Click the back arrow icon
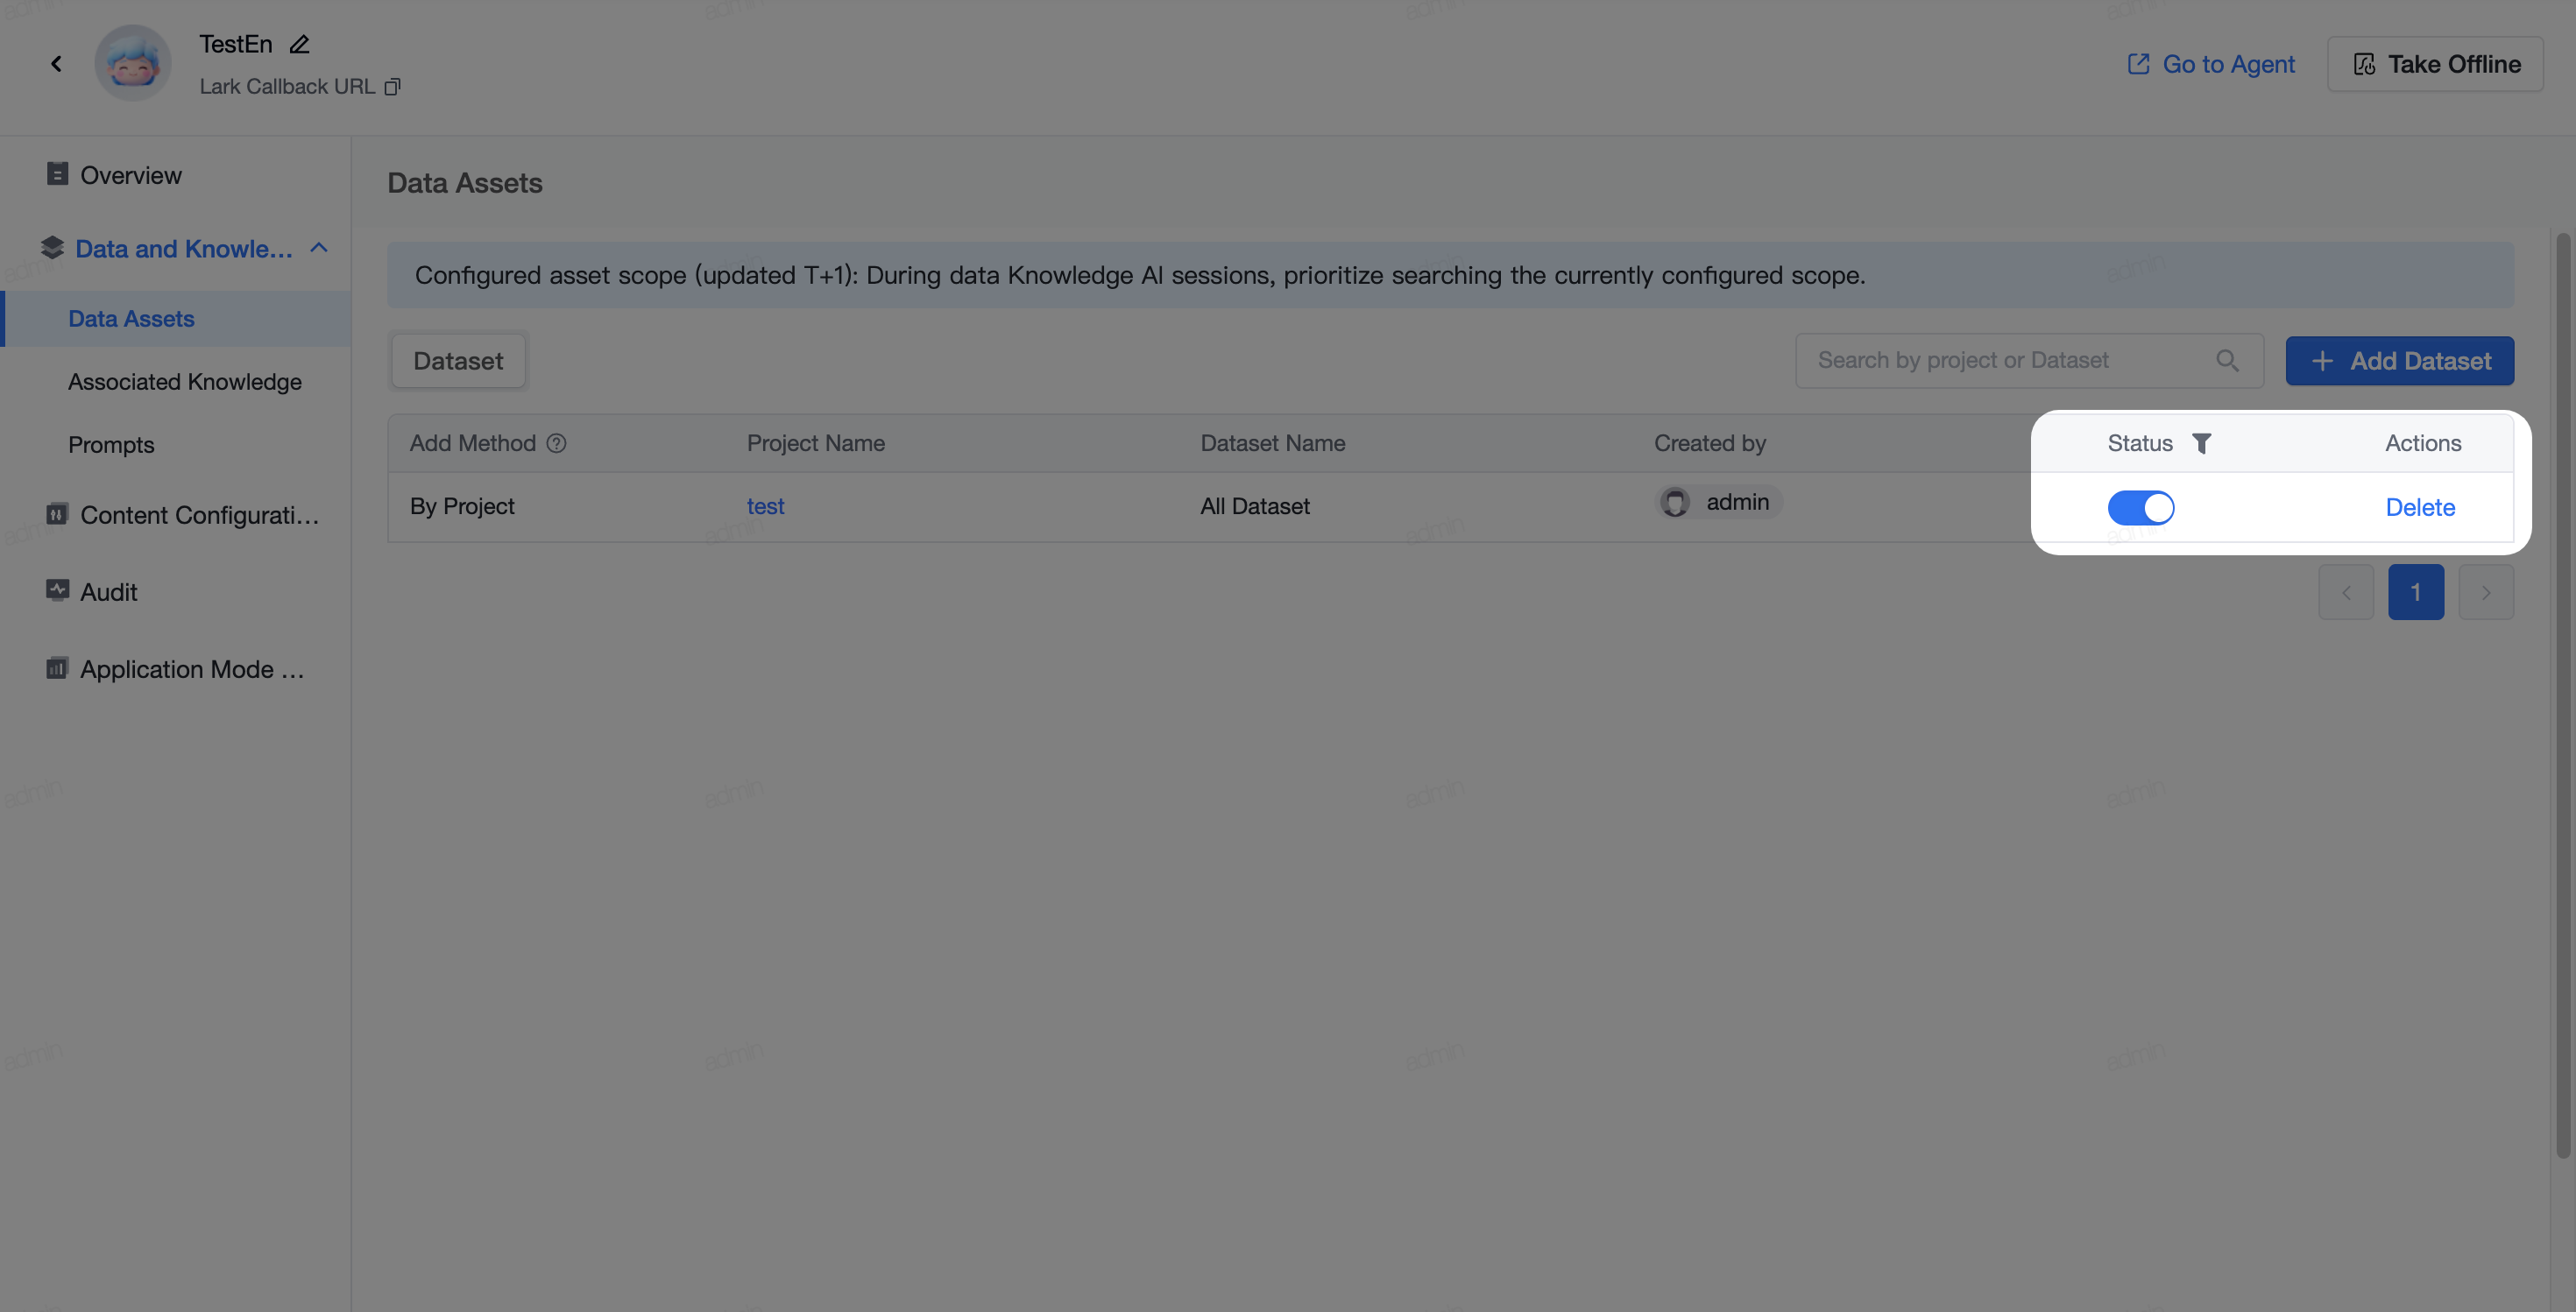2576x1312 pixels. (x=56, y=64)
